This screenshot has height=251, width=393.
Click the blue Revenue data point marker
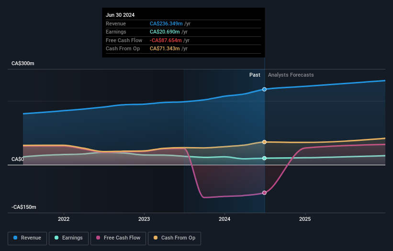264,89
